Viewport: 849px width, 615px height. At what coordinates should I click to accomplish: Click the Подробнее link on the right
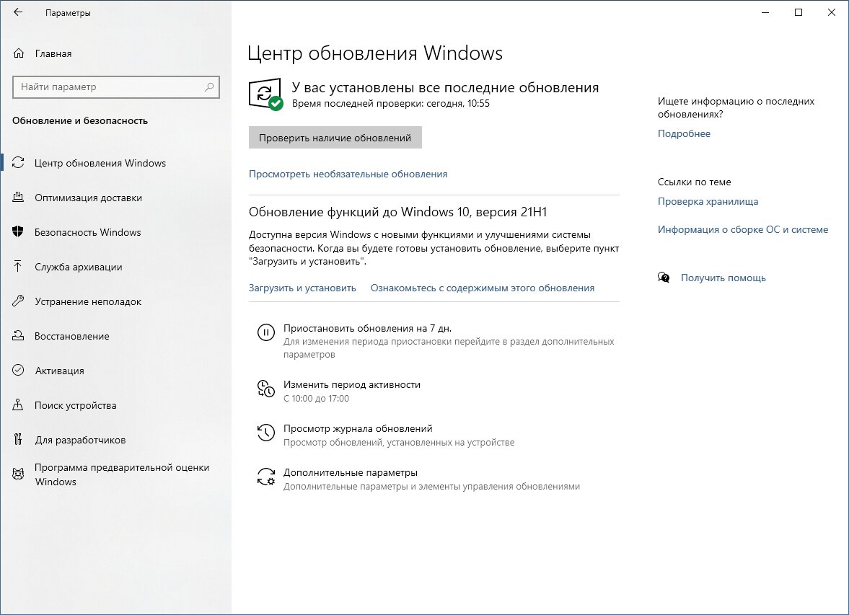coord(684,133)
